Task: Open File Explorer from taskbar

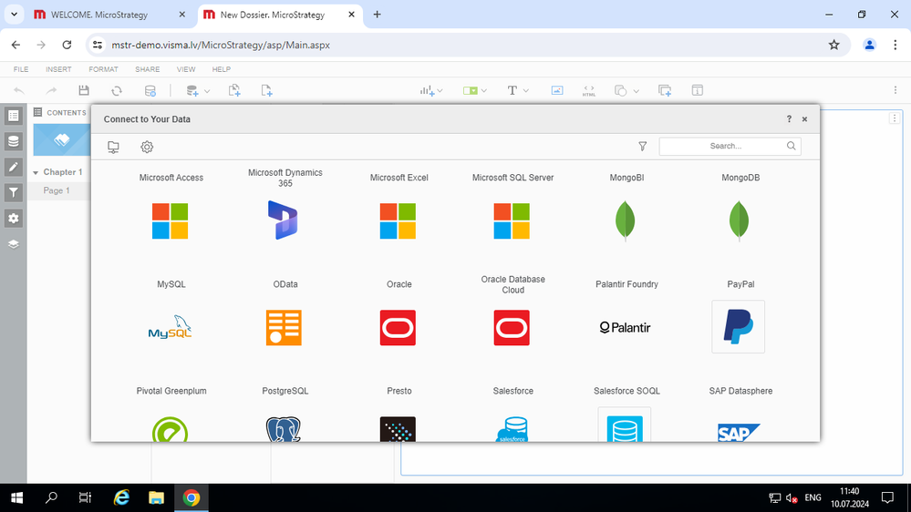Action: click(156, 497)
